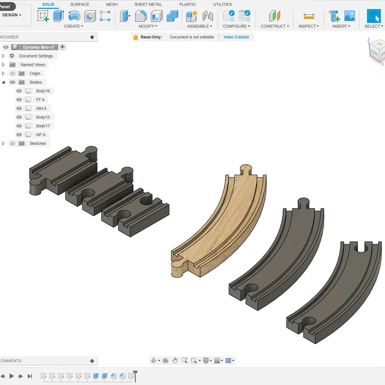The image size is (385, 385).
Task: Hide the MM A body
Action: tap(19, 108)
